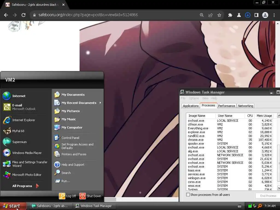Click the address bar URL
280x210 pixels.
coord(88,15)
